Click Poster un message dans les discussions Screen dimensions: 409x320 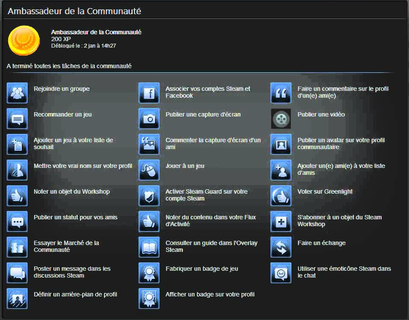pyautogui.click(x=72, y=272)
